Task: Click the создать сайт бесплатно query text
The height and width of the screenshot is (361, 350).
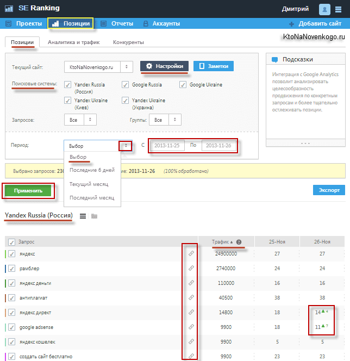Action: (46, 357)
